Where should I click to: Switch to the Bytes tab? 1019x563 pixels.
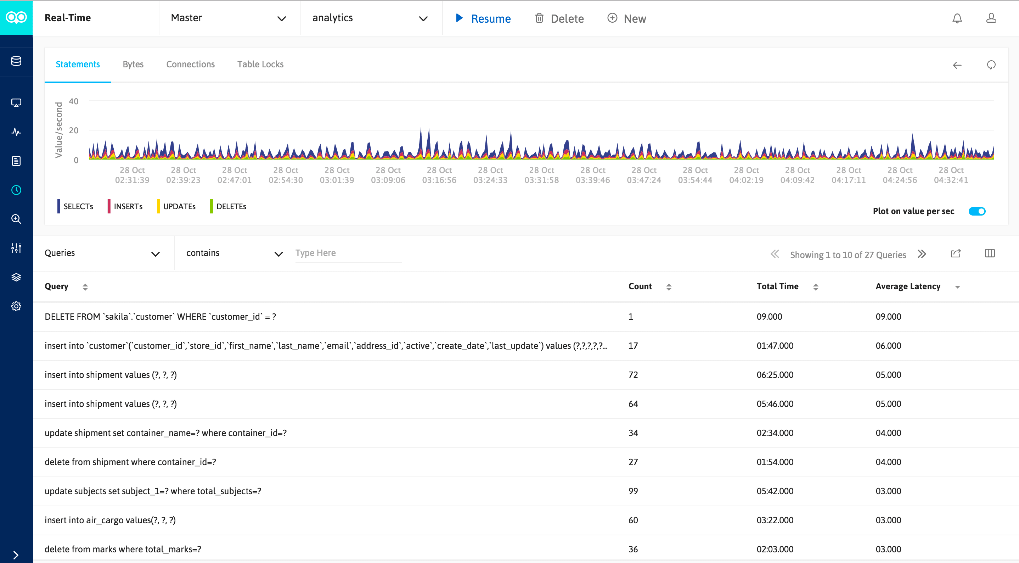133,65
